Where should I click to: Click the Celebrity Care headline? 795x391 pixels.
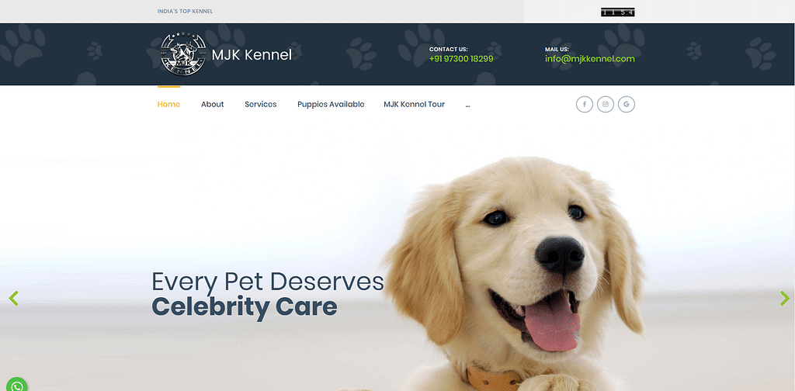tap(245, 307)
